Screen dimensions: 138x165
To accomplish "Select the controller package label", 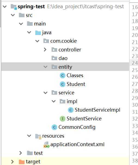I will tap(70, 50).
